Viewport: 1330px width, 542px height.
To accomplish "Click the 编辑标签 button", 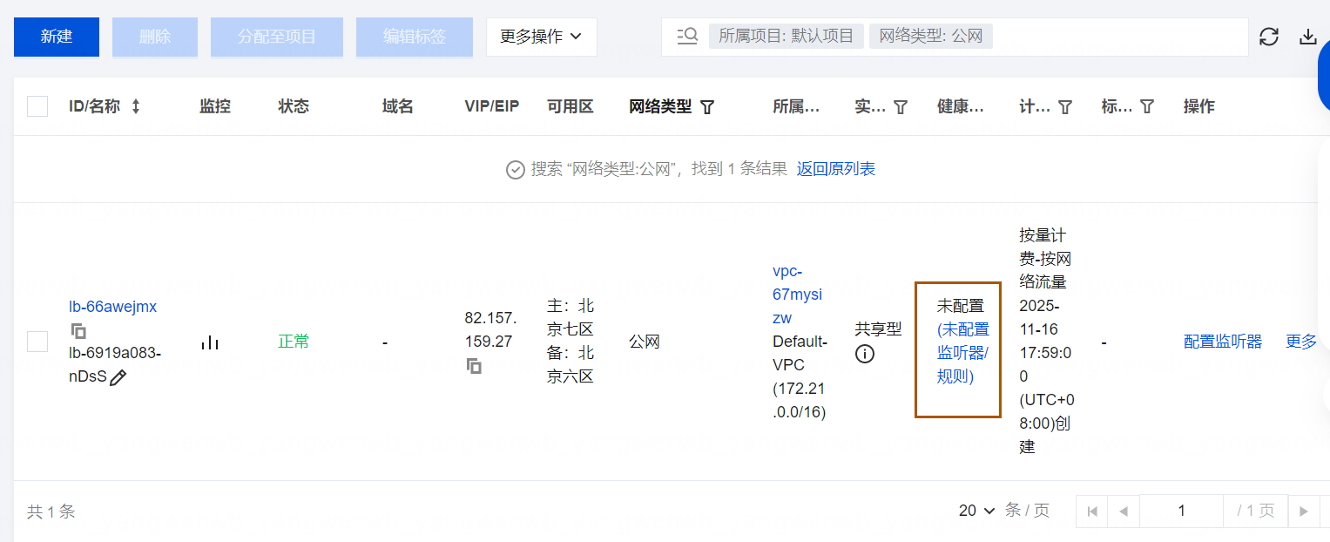I will coord(415,37).
